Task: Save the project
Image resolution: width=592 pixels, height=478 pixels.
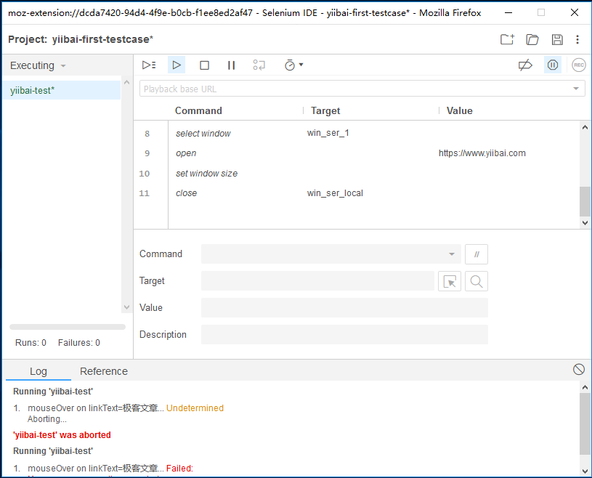Action: pos(557,40)
